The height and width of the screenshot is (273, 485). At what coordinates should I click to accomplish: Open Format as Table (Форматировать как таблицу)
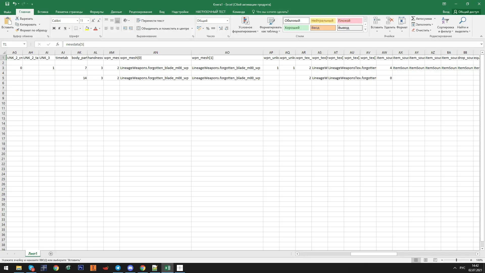[x=271, y=25]
